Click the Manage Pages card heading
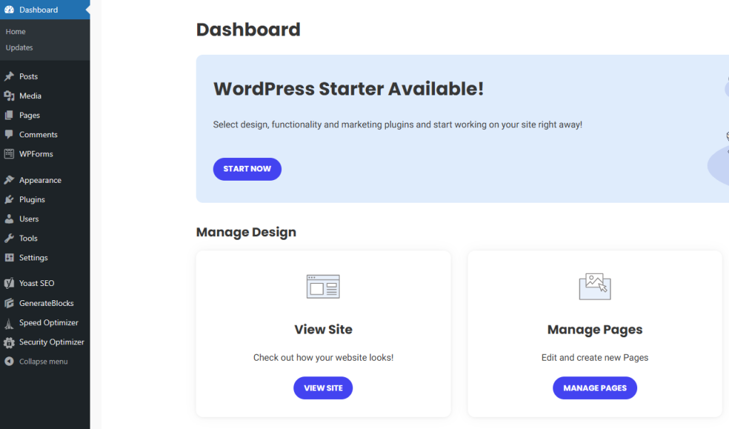Viewport: 729px width, 429px height. point(594,329)
